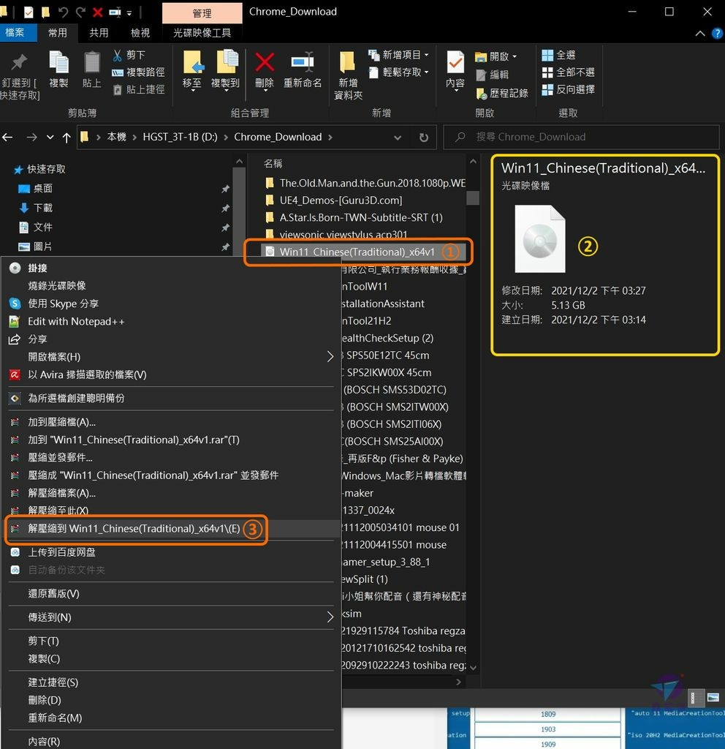Screen dimensions: 725x749
Task: Click the Properties (內容) ribbon icon
Action: point(455,63)
